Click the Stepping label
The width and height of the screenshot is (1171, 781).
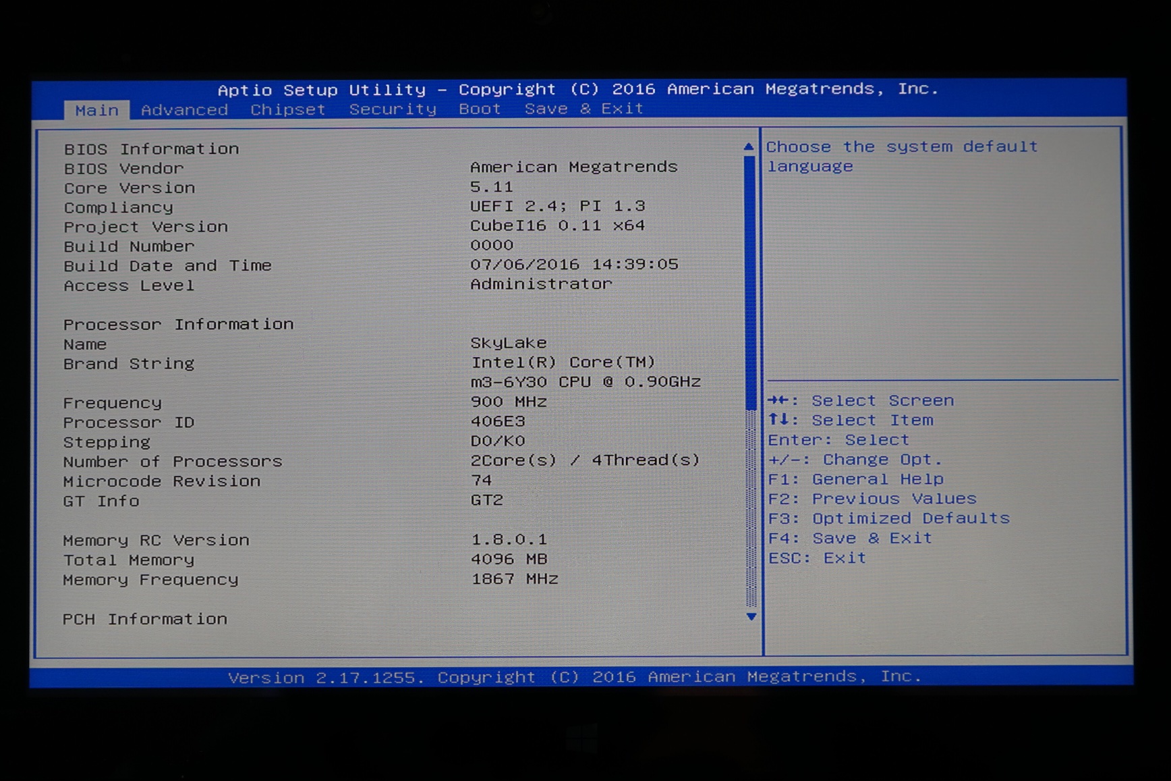(x=107, y=442)
